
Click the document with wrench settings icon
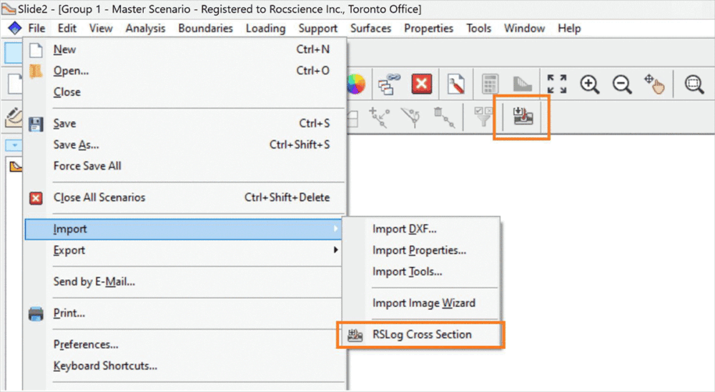pos(456,84)
